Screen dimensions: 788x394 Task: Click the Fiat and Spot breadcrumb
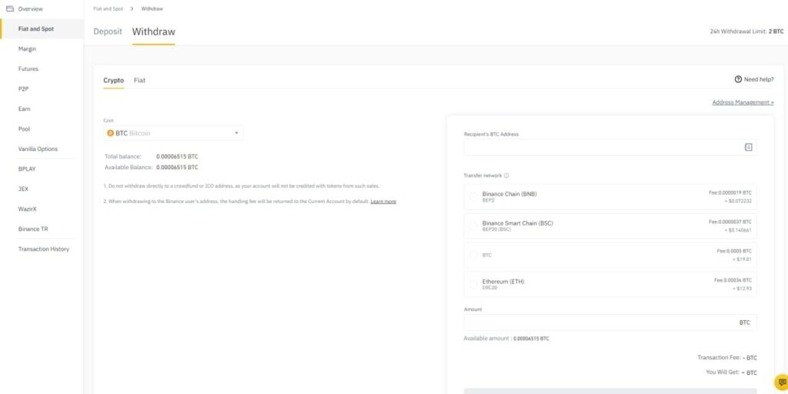coord(108,9)
